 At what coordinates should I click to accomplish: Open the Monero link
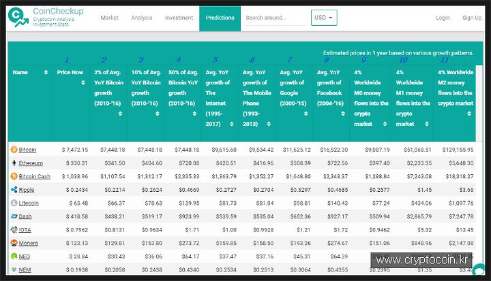[28, 243]
